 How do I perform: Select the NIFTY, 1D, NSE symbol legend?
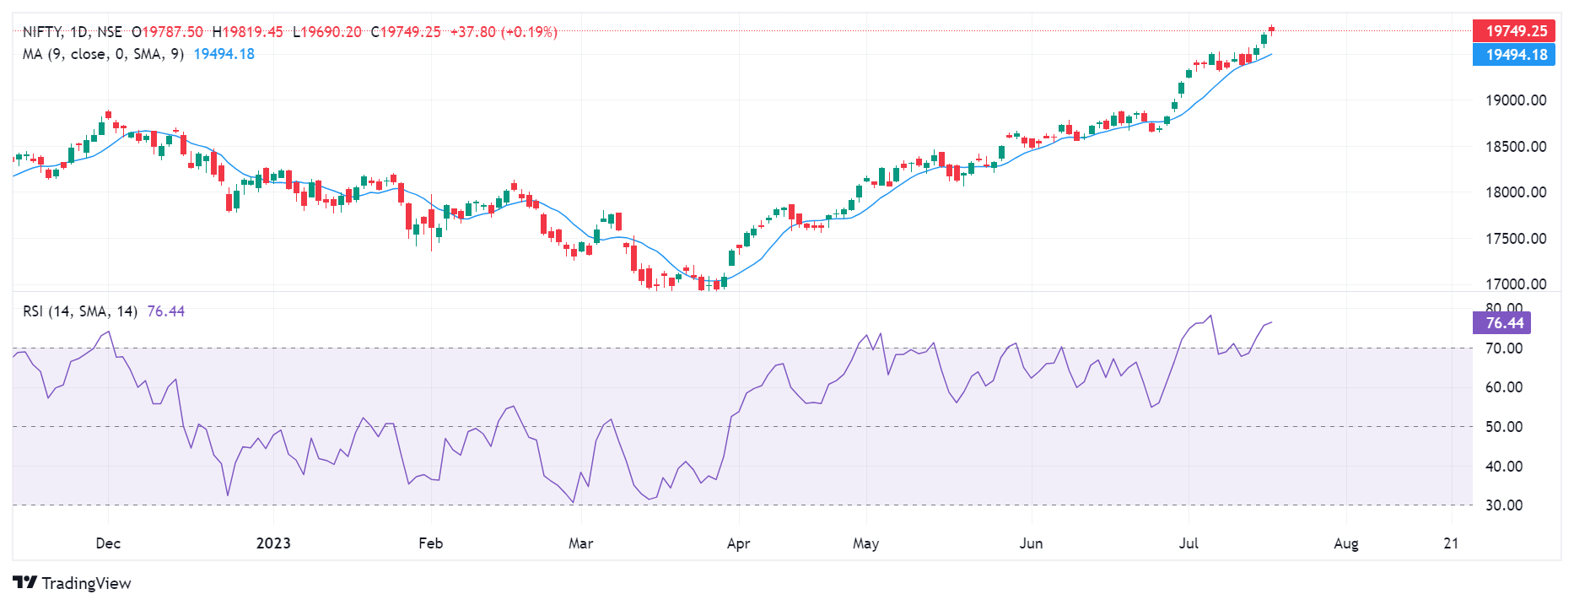pyautogui.click(x=72, y=32)
